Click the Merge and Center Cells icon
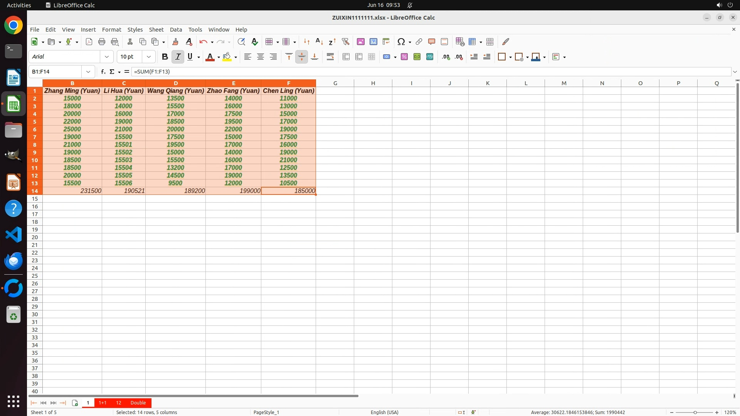Screen dimensions: 740x416 pyautogui.click(x=346, y=57)
